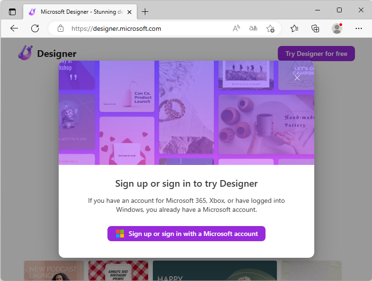372x281 pixels.
Task: Open the Collections icon
Action: [x=315, y=28]
